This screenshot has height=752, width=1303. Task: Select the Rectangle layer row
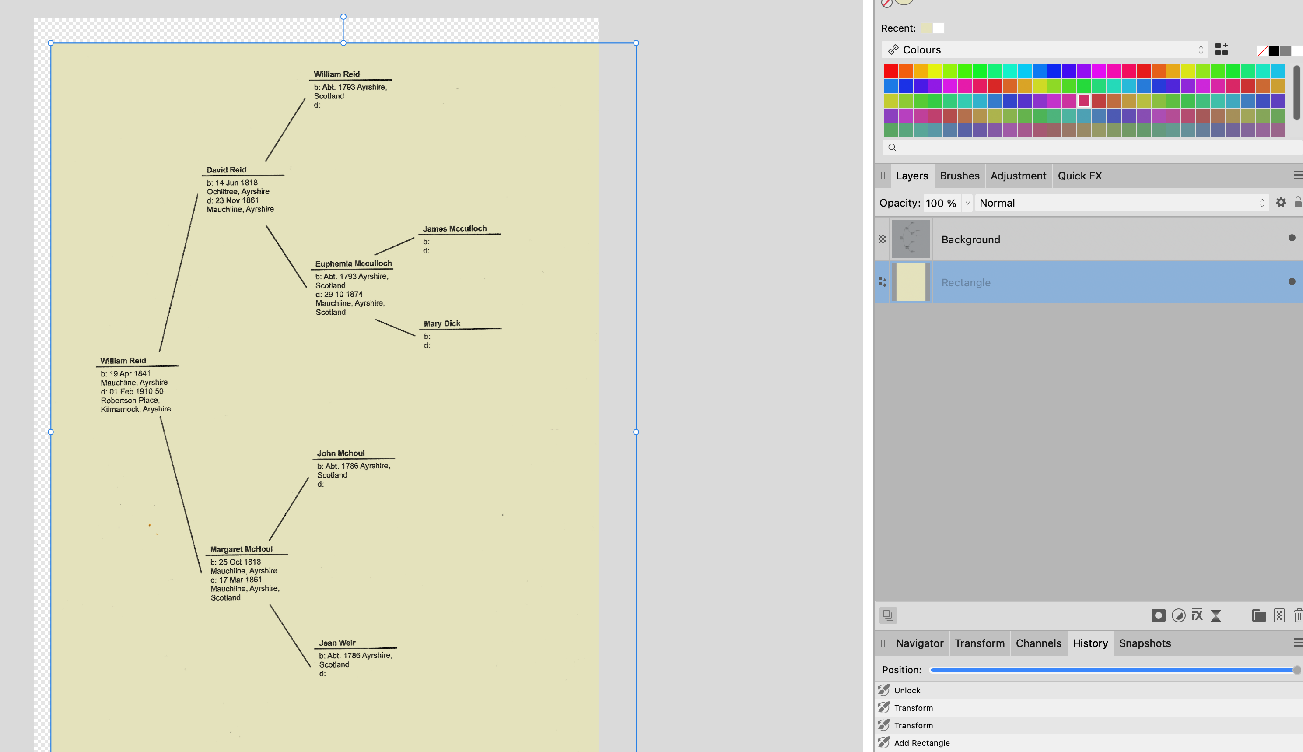1089,282
